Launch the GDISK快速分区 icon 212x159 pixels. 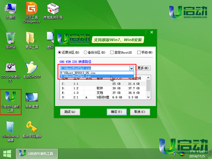10,69
